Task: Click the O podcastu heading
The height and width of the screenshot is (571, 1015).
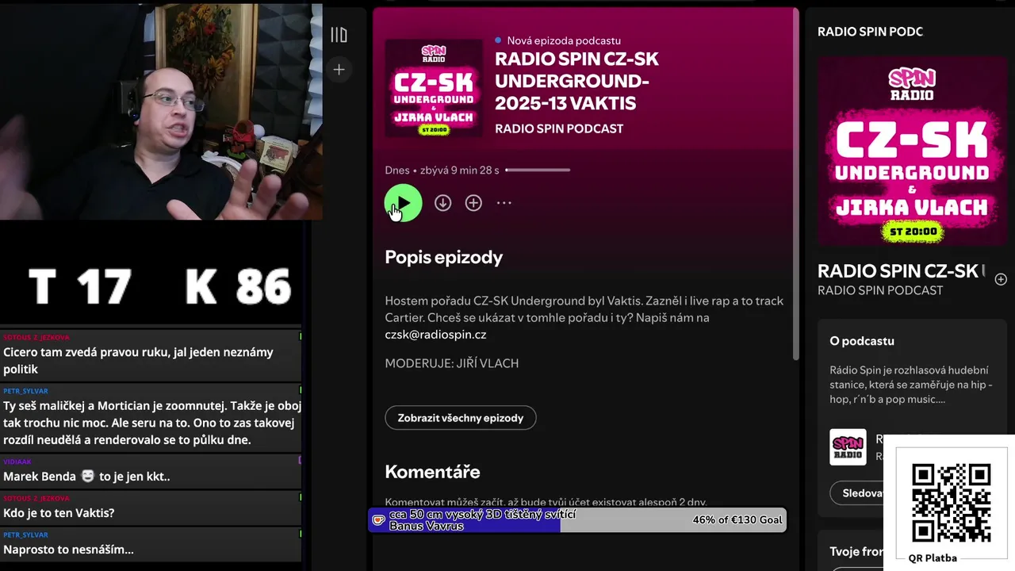Action: pyautogui.click(x=862, y=341)
